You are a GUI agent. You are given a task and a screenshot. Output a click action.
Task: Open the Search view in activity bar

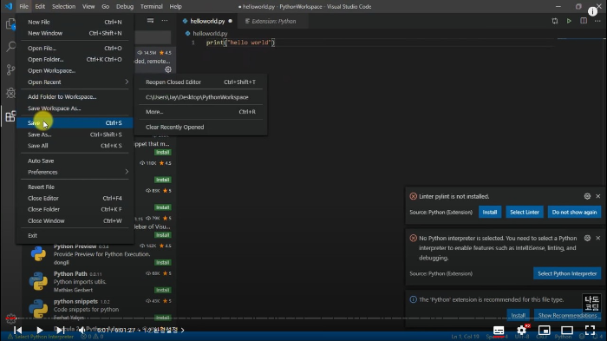(10, 47)
